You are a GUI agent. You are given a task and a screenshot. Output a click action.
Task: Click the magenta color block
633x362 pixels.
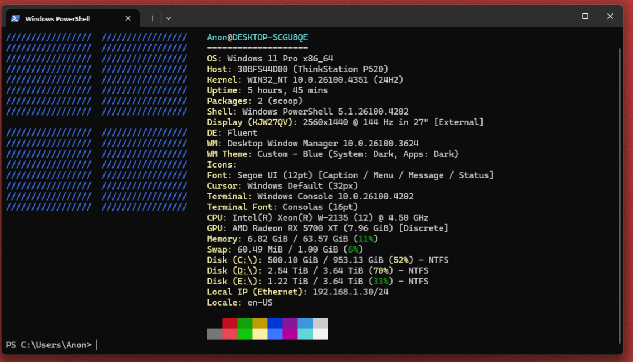290,334
